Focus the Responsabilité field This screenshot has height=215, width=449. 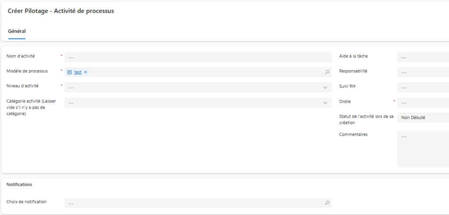click(x=423, y=72)
